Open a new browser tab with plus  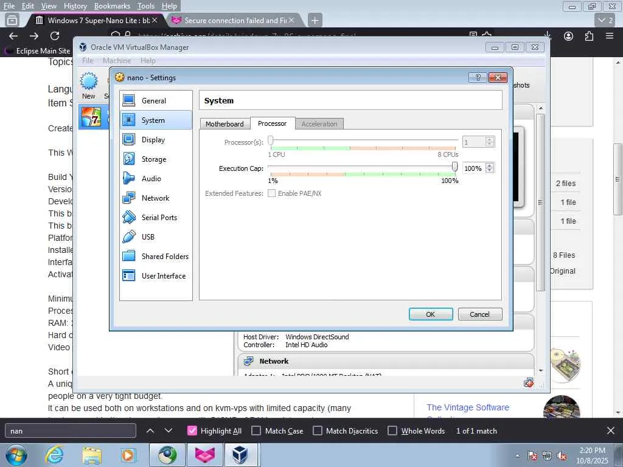[x=315, y=20]
